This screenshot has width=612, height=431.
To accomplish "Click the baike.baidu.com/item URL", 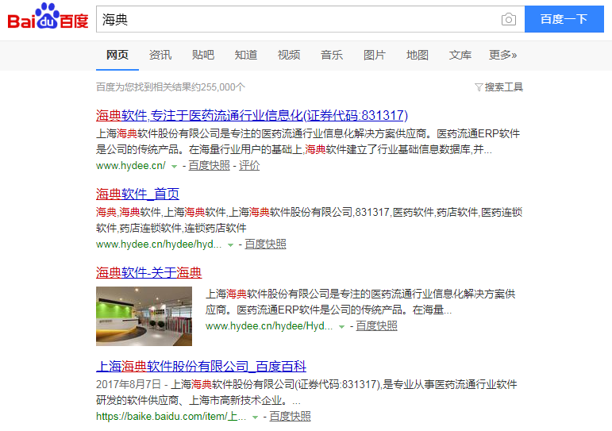I will pyautogui.click(x=171, y=417).
